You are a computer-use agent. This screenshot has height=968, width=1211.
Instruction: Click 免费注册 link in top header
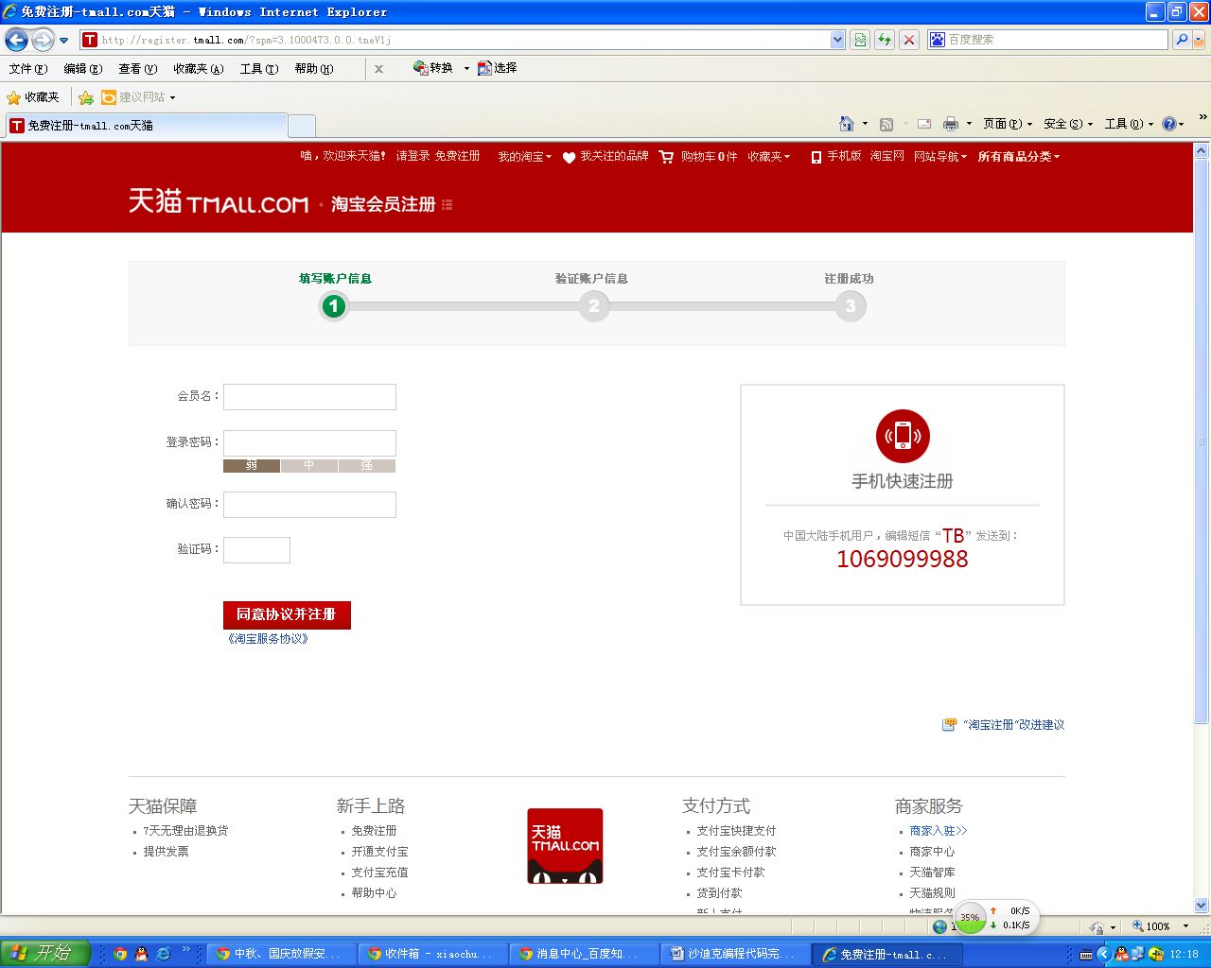coord(458,156)
